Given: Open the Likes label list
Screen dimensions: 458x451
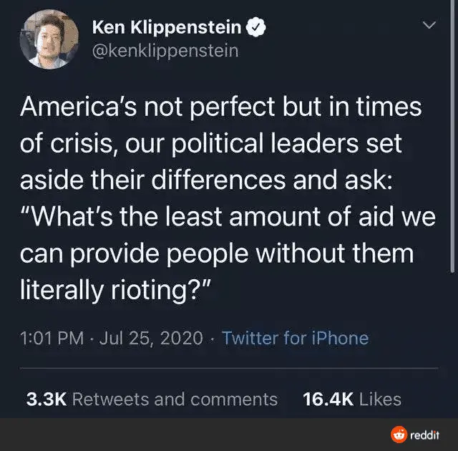Looking at the screenshot, I should pos(380,399).
